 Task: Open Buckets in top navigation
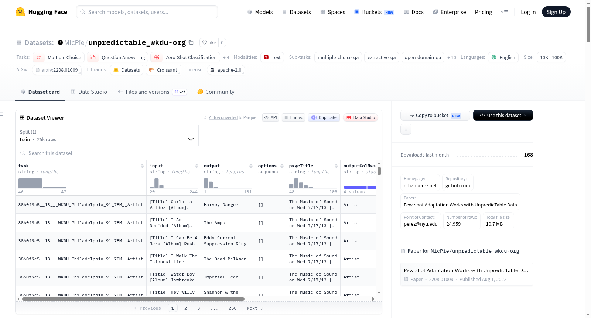(374, 12)
